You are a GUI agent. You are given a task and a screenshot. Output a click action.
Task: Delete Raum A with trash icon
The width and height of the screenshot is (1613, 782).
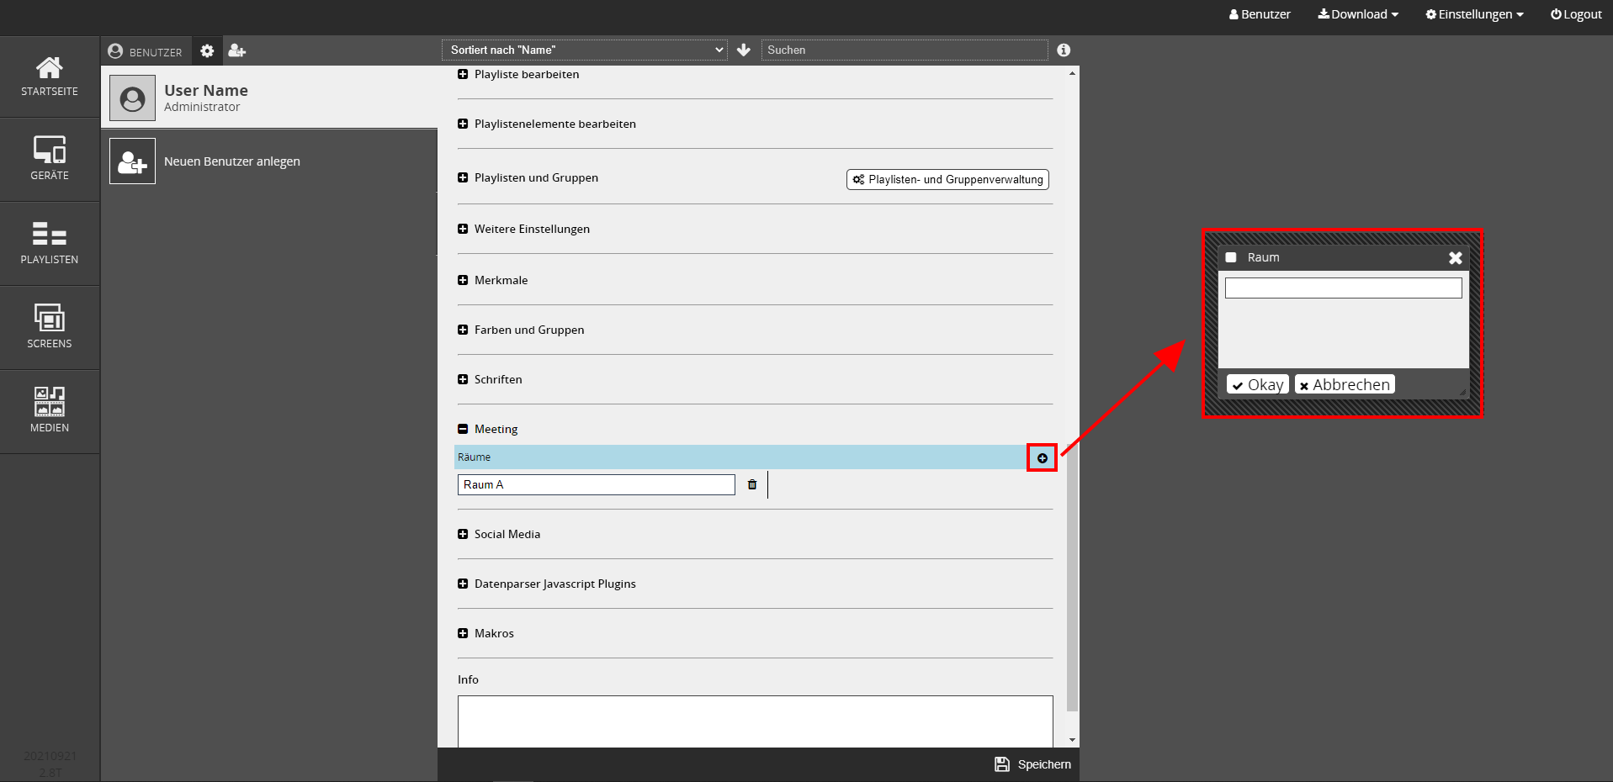pos(752,484)
